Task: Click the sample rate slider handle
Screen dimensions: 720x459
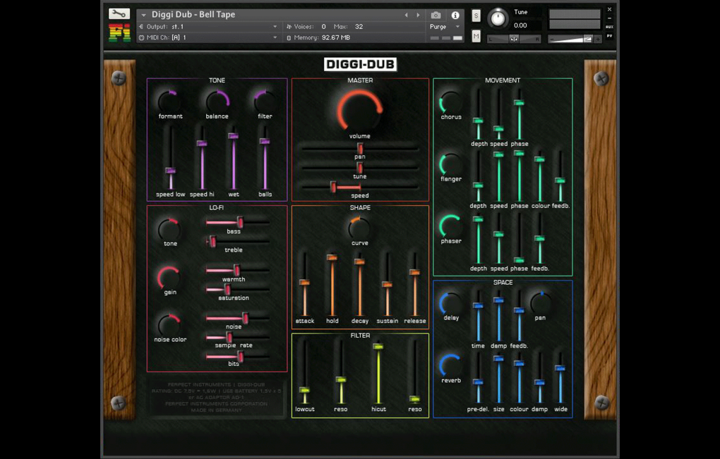Action: pyautogui.click(x=229, y=337)
